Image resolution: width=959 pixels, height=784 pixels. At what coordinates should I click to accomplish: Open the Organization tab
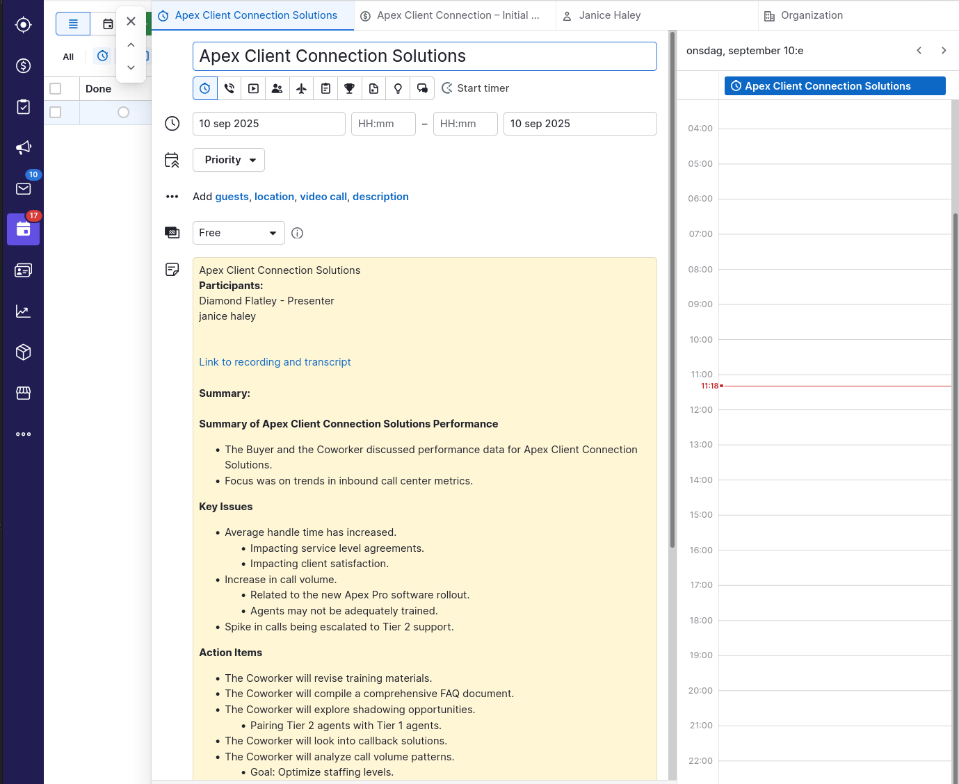[811, 15]
